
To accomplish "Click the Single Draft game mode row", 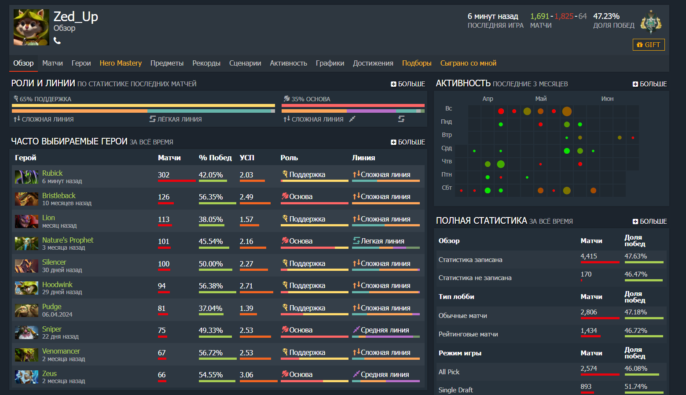I will [x=552, y=389].
